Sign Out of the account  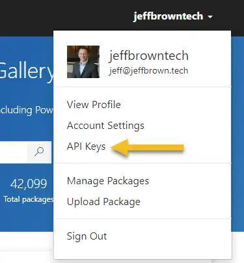tap(87, 236)
